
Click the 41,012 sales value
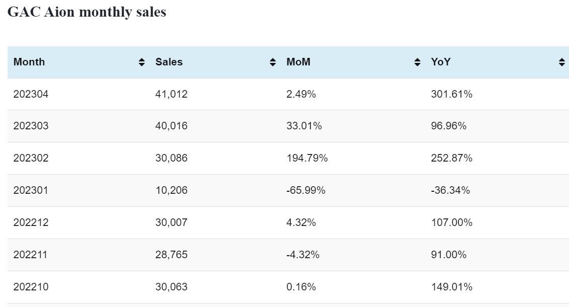click(x=171, y=94)
